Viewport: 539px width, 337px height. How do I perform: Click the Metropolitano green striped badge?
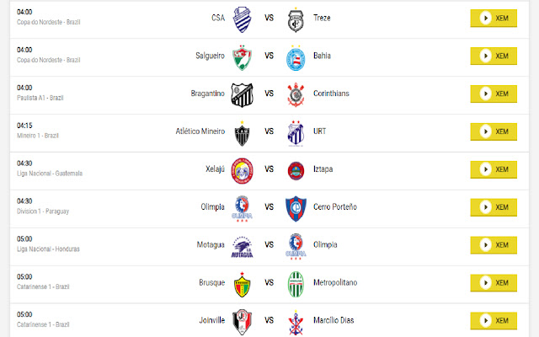pos(296,285)
